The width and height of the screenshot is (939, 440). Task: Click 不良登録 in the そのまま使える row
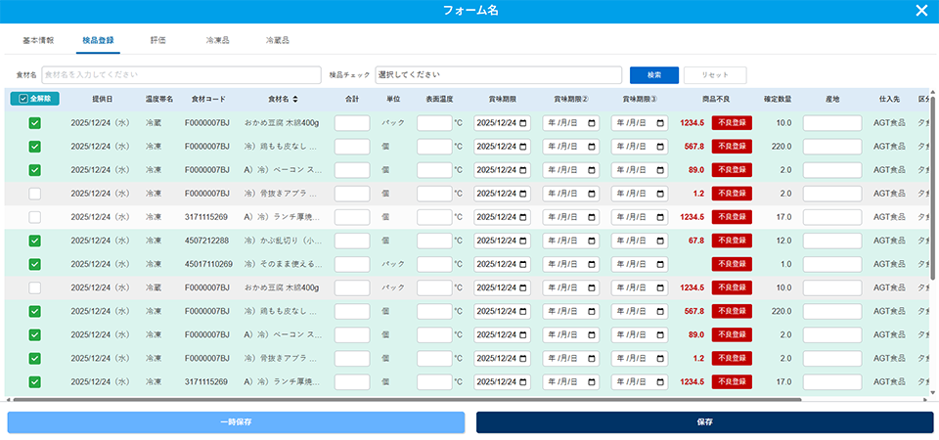(732, 264)
